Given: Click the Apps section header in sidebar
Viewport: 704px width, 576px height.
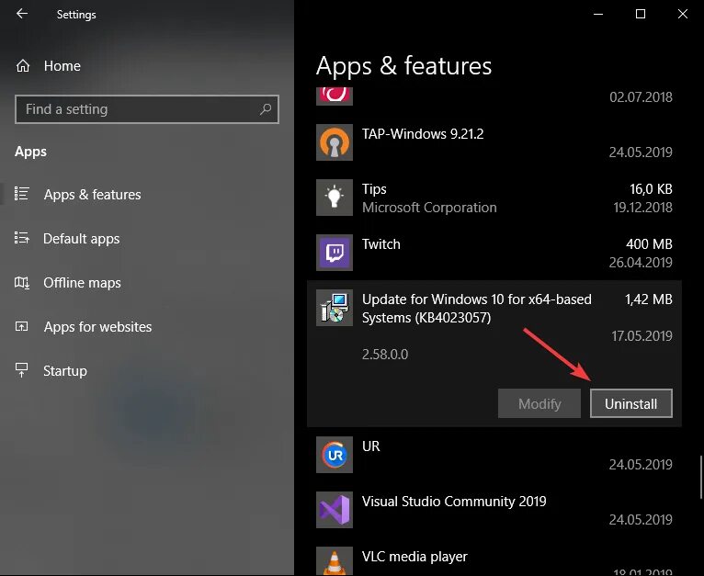Looking at the screenshot, I should pos(30,152).
